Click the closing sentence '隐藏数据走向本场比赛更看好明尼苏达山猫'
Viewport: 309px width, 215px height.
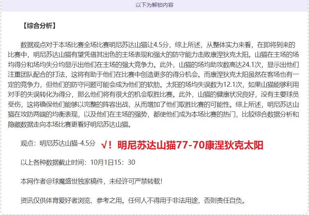(x=68, y=124)
